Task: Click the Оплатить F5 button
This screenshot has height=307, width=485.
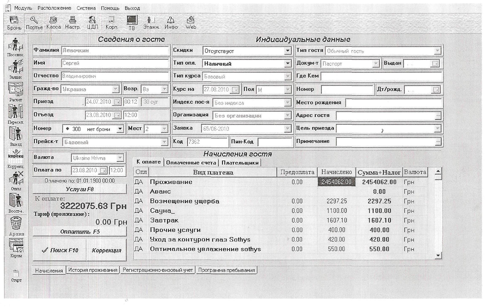Action: click(80, 232)
